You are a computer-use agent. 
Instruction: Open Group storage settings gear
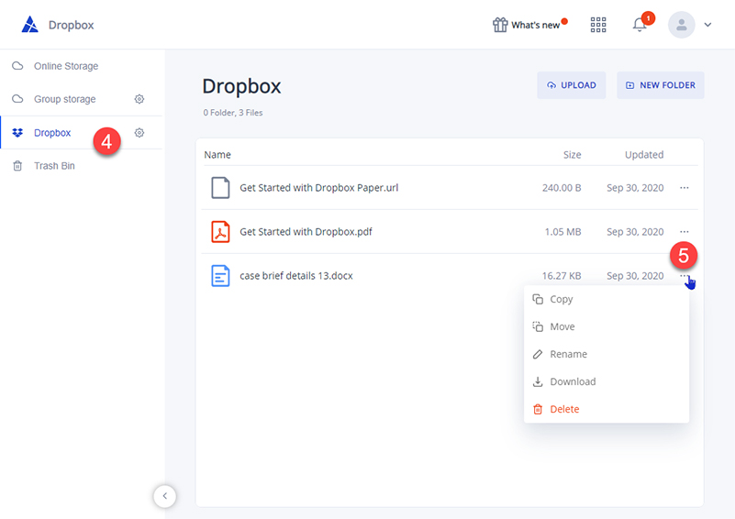139,99
